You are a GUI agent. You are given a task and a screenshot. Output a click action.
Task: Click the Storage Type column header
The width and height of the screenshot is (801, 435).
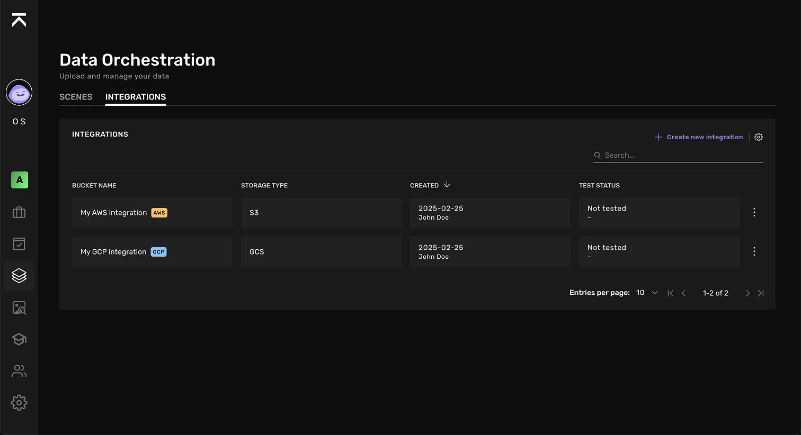(x=264, y=185)
